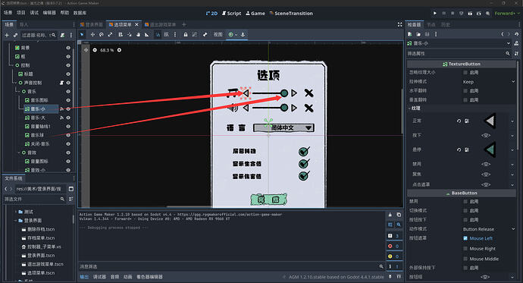This screenshot has width=523, height=283.
Task: Activate the Move Mode tool
Action: pos(92,34)
